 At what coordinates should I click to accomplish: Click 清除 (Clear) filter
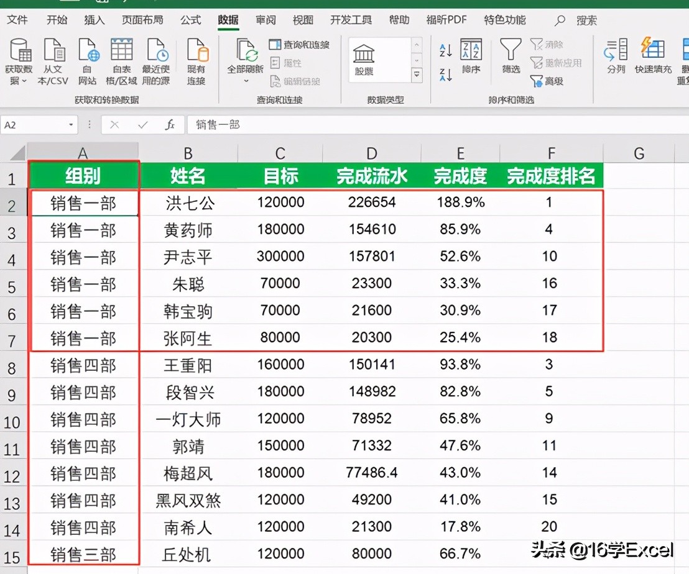coord(547,44)
